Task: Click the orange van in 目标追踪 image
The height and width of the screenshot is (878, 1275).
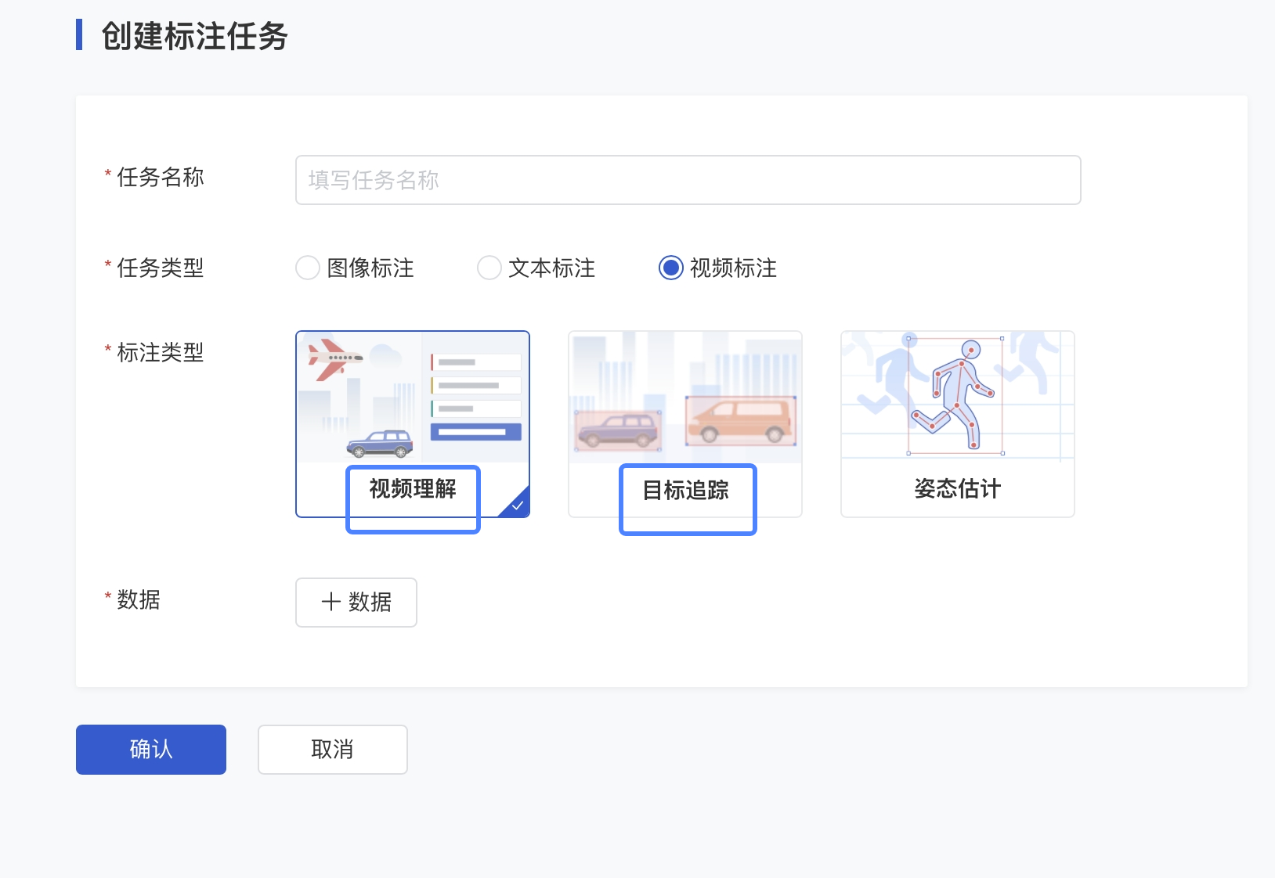Action: click(740, 421)
